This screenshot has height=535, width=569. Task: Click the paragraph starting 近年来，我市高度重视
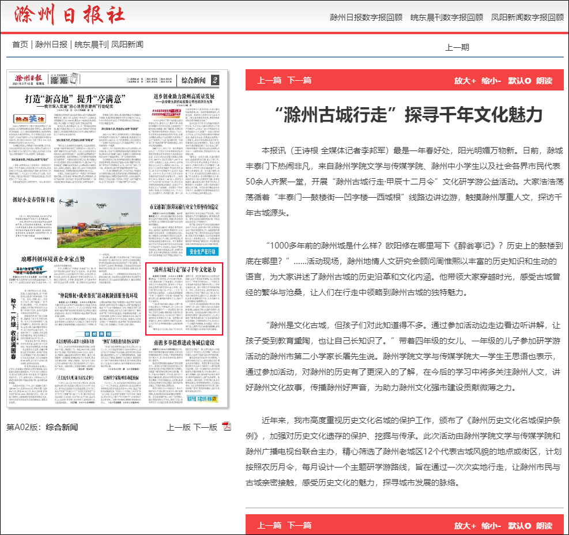(404, 451)
